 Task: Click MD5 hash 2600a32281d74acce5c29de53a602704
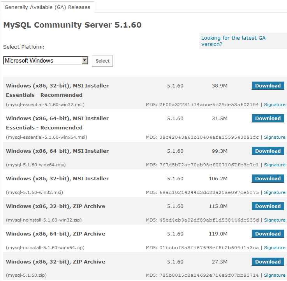pyautogui.click(x=209, y=105)
